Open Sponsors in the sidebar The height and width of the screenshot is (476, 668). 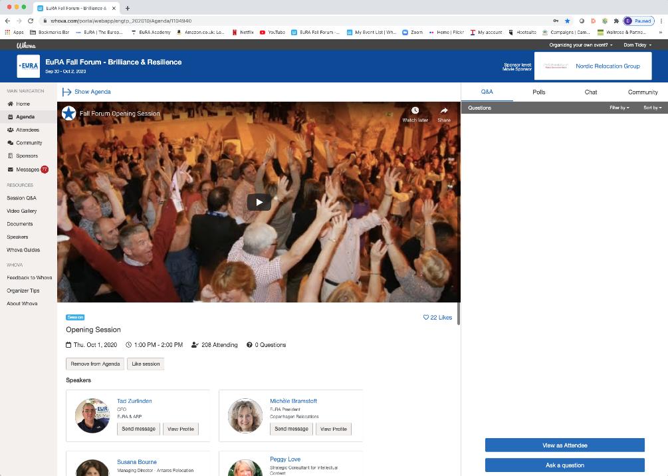23,156
